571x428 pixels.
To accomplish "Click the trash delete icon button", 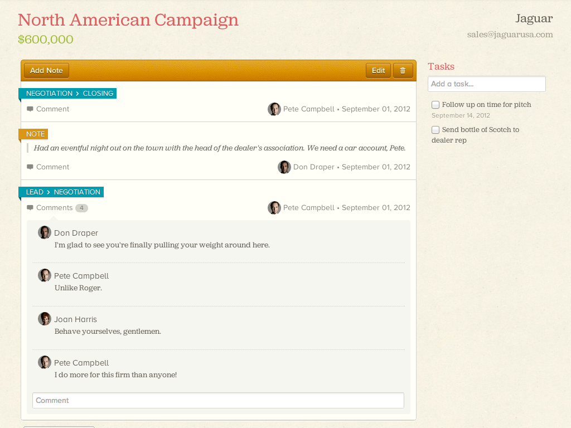I will tap(403, 71).
